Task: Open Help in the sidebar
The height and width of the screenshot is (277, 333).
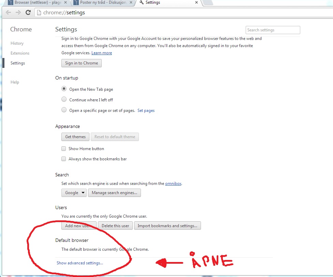Action: (x=15, y=82)
